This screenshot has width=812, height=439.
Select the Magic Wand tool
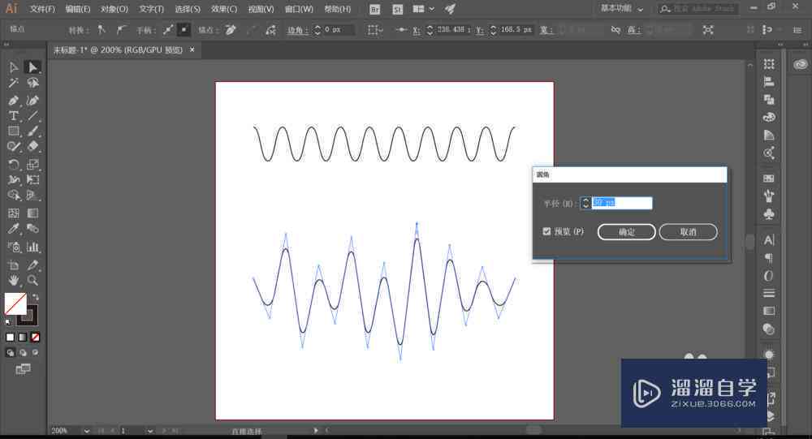[x=14, y=83]
